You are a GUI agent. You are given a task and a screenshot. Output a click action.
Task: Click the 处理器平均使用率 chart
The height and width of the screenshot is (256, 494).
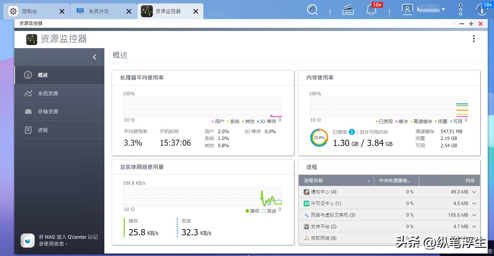tap(203, 107)
